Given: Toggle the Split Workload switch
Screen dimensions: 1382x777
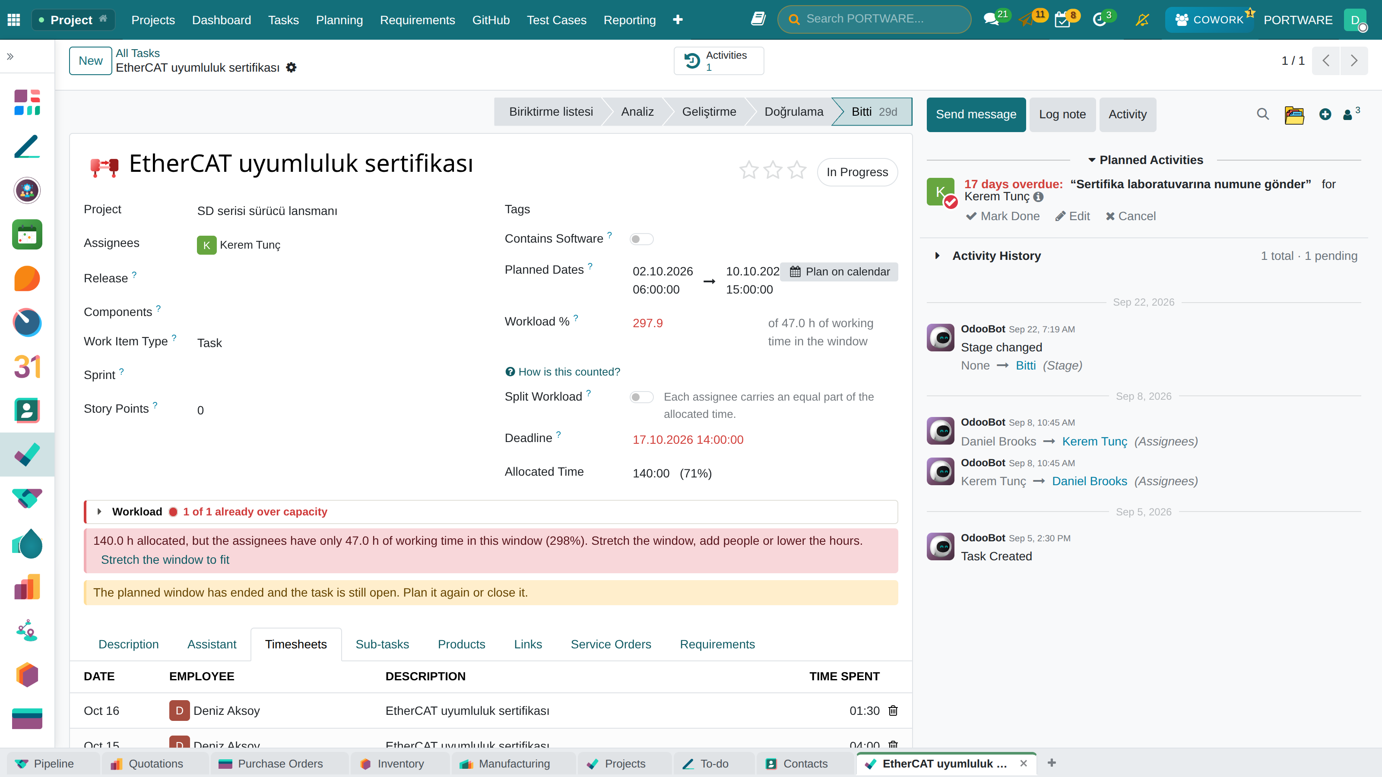Looking at the screenshot, I should tap(641, 397).
